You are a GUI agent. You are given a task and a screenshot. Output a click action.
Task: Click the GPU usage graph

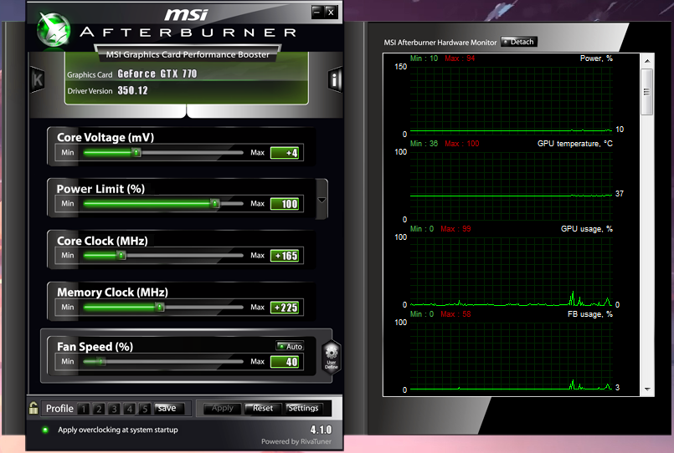[x=511, y=271]
